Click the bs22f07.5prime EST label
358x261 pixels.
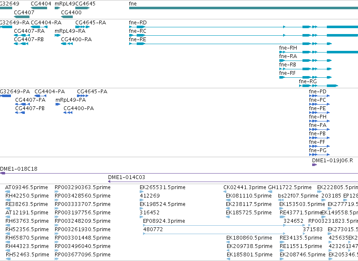298,196
